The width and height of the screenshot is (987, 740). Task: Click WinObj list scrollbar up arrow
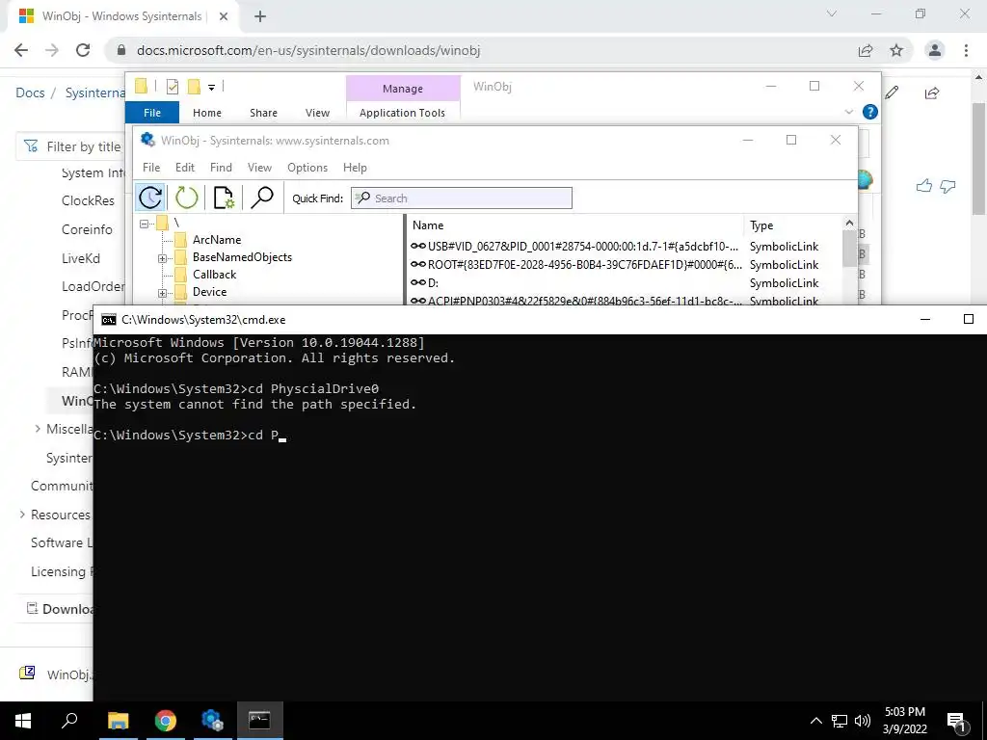coord(849,223)
